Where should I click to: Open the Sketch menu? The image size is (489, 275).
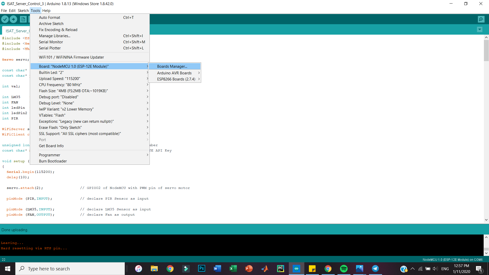[x=23, y=10]
